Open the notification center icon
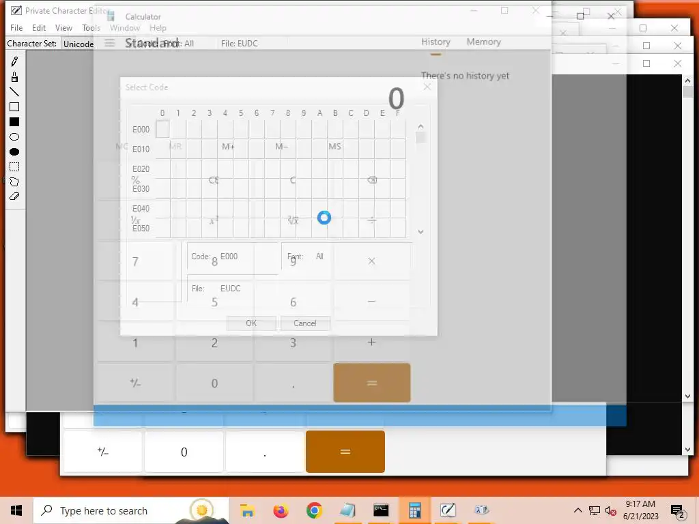699x524 pixels. pos(678,512)
